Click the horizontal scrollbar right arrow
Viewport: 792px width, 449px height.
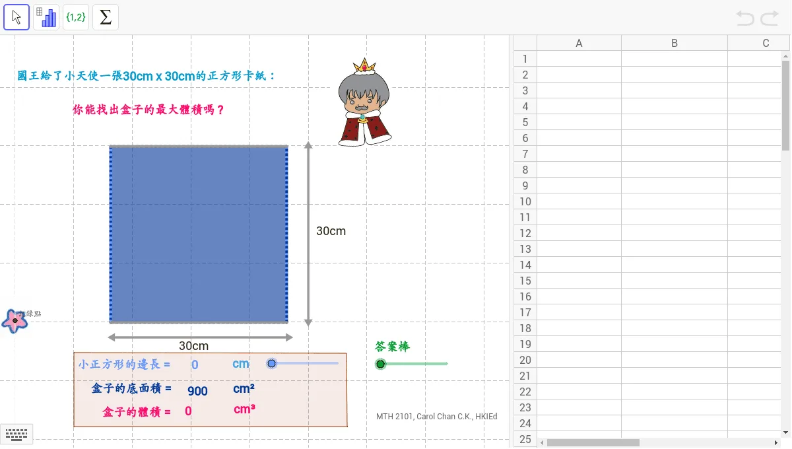pyautogui.click(x=776, y=442)
